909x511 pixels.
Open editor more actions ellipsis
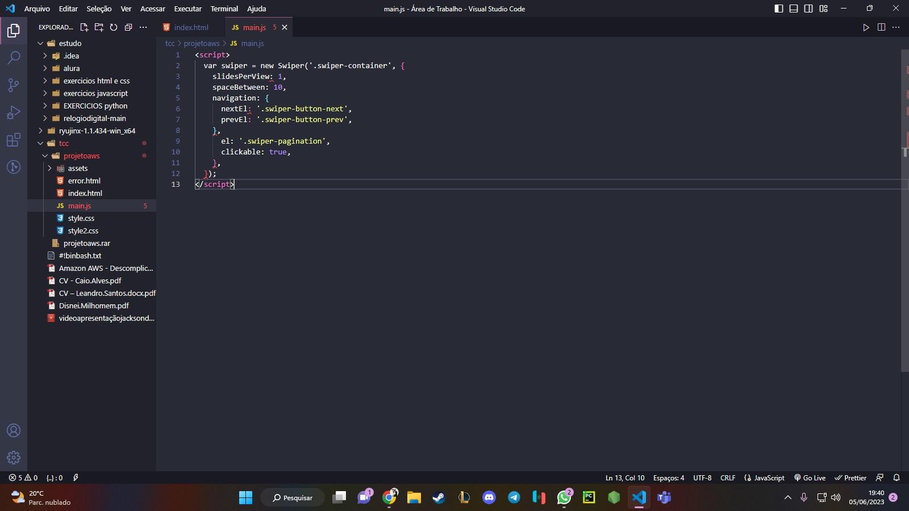click(896, 27)
